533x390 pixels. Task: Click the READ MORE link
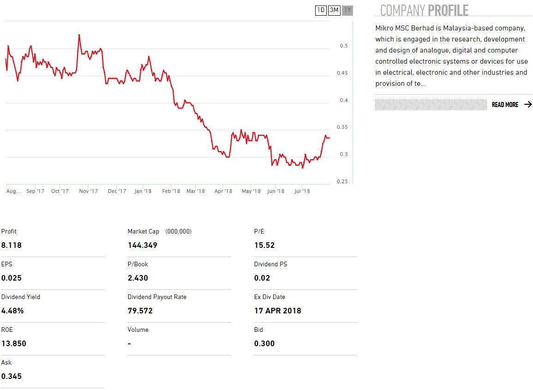pos(505,105)
